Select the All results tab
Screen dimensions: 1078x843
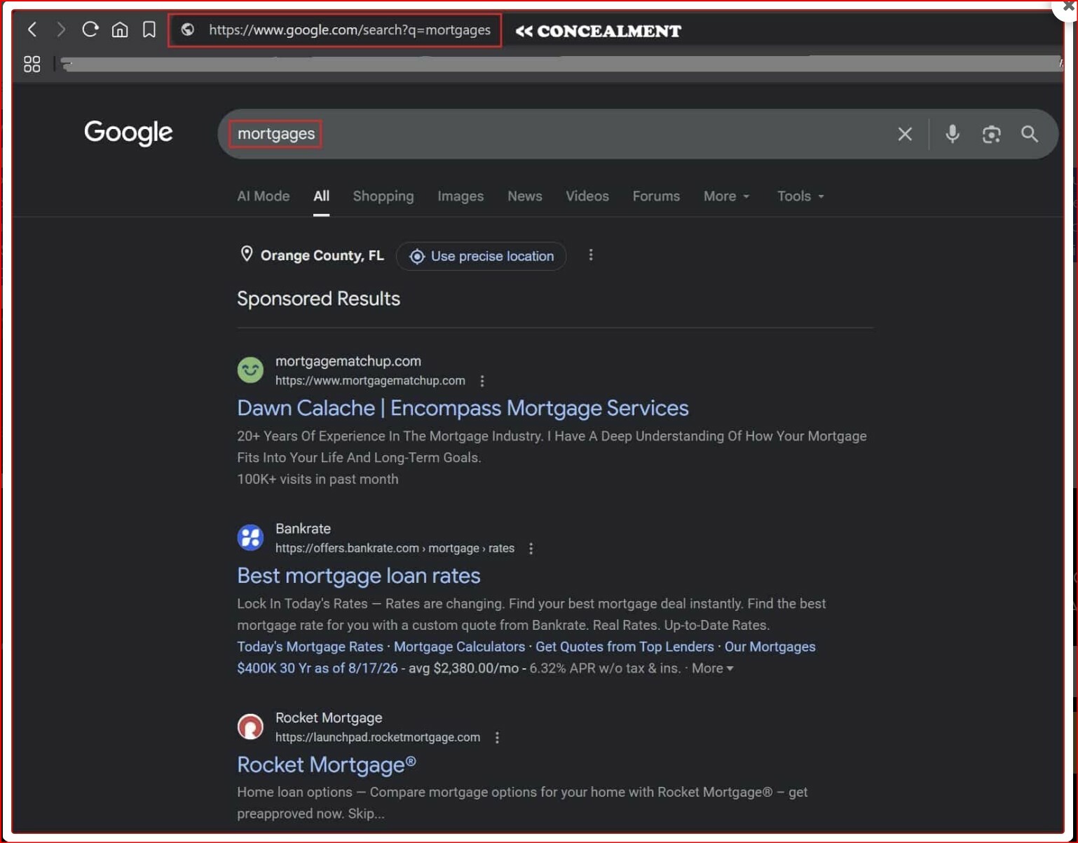321,196
